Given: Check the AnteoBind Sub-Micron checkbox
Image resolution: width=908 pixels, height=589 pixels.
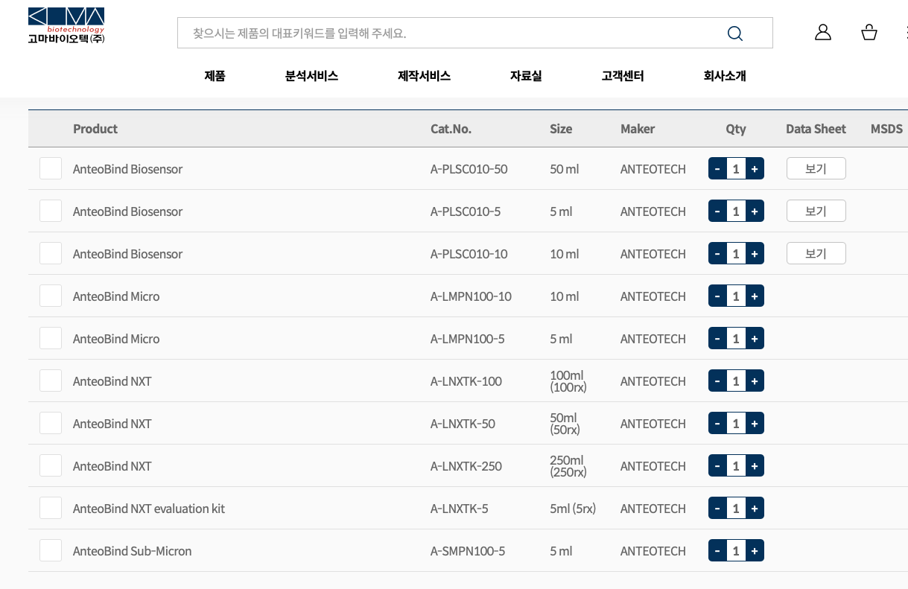Looking at the screenshot, I should click(x=51, y=550).
